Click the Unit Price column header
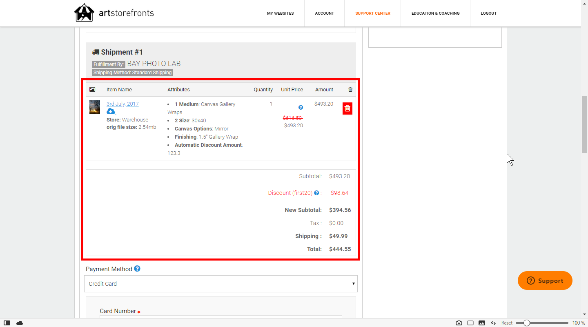 [292, 90]
